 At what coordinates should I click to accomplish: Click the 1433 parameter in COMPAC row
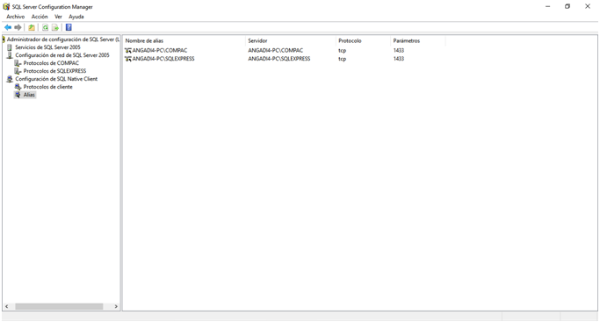pyautogui.click(x=399, y=50)
